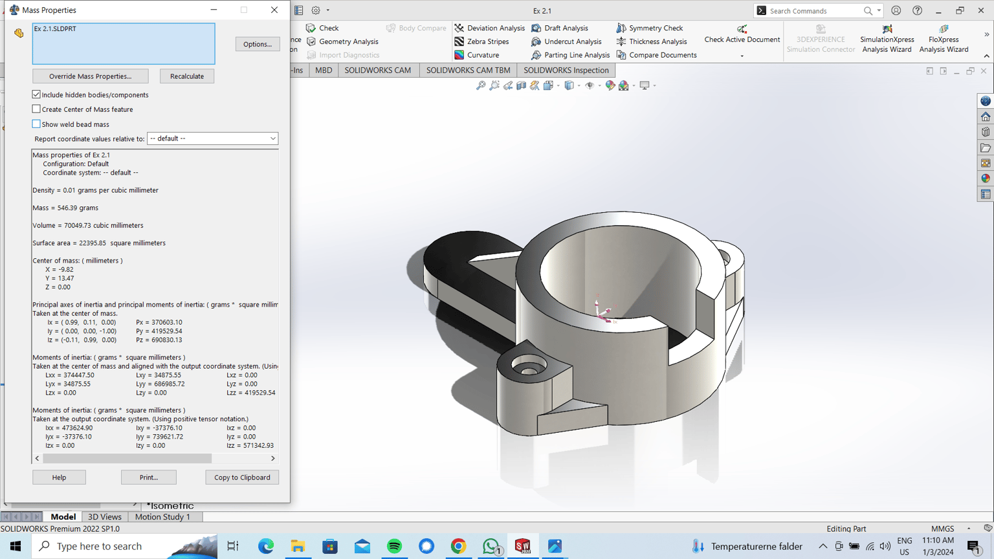Viewport: 994px width, 559px height.
Task: Select the Model tab at the bottom
Action: pyautogui.click(x=63, y=517)
